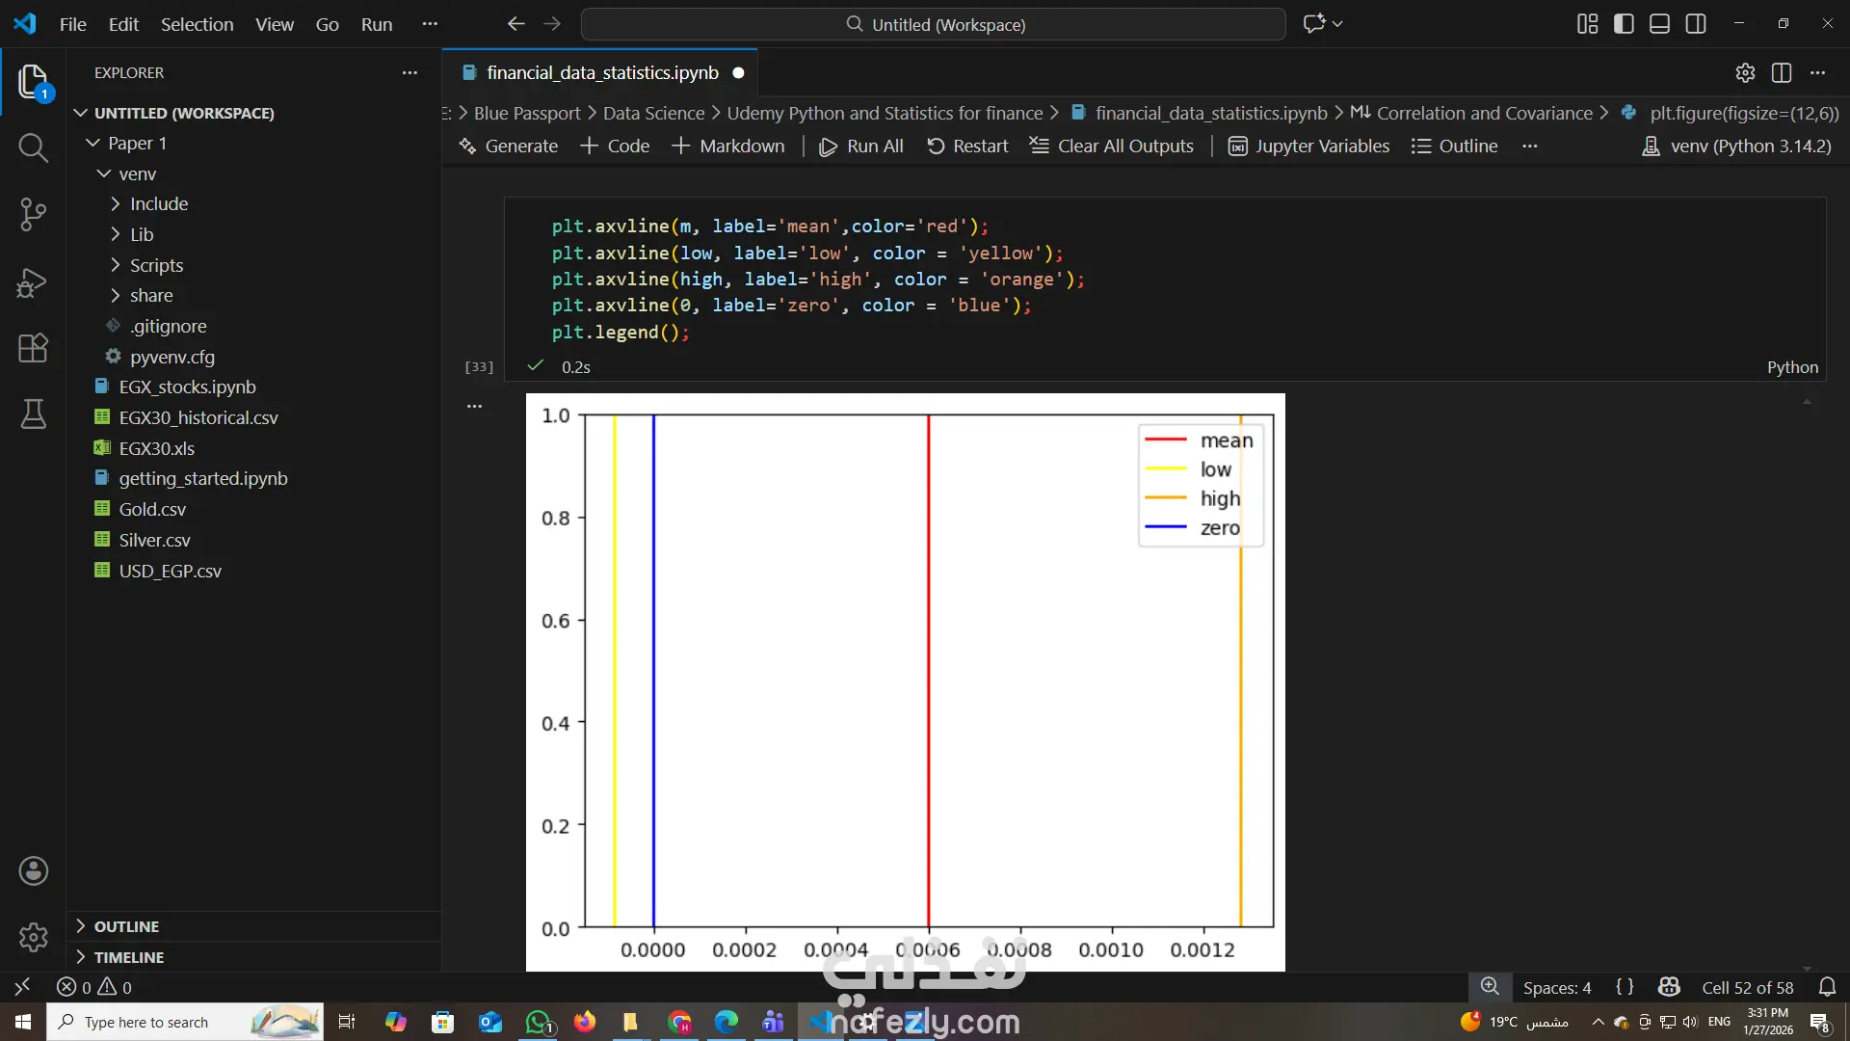
Task: Toggle the bottom panel visibility
Action: click(x=1659, y=24)
